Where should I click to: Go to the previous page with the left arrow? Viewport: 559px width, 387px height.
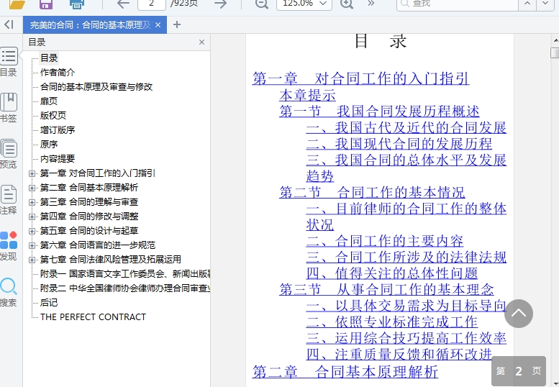123,4
